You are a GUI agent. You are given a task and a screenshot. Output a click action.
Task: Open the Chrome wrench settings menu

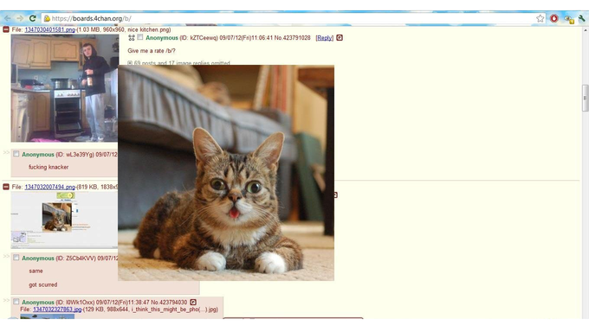pos(582,18)
